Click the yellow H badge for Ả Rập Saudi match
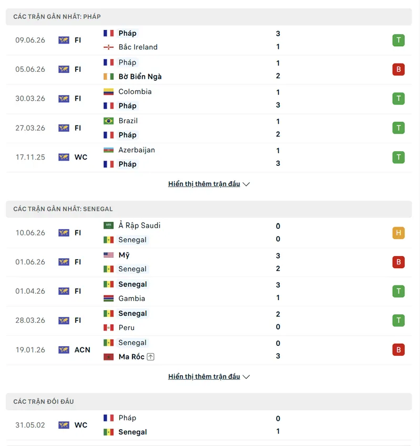Screen dimensions: 420x446 click(398, 233)
